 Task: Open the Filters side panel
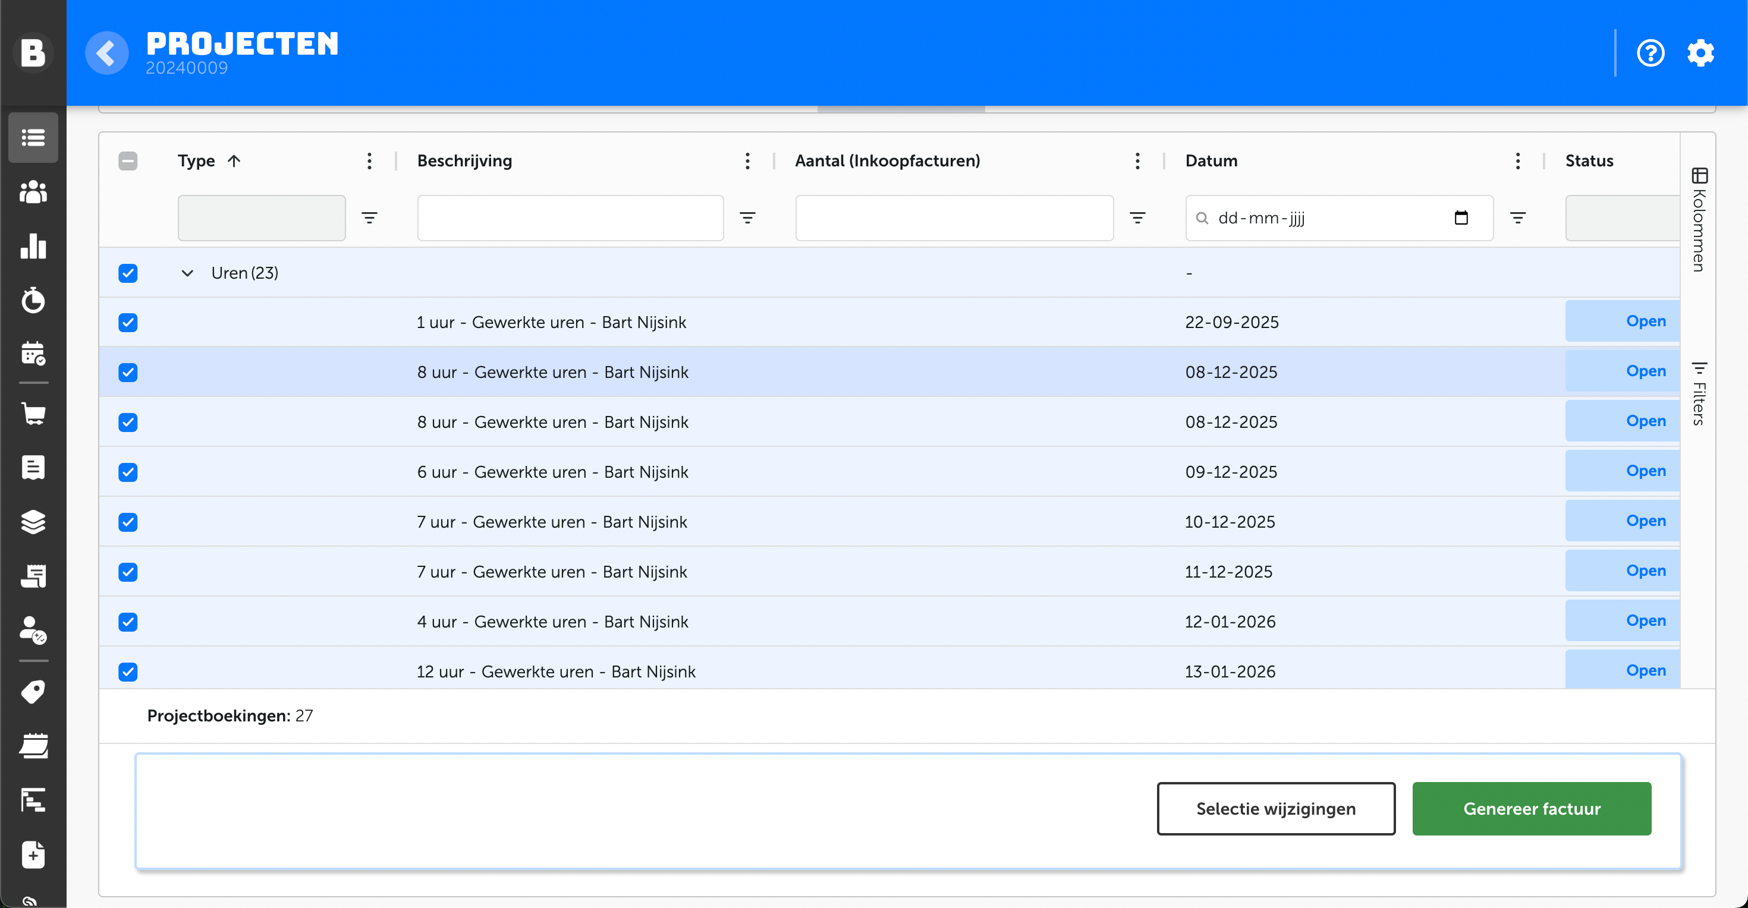point(1699,393)
